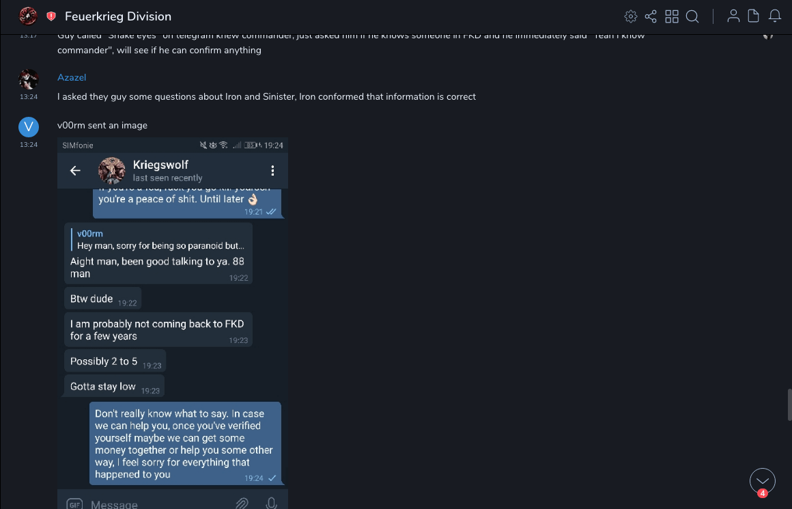Click the 13:24 timestamp under v00rm's avatar
Screen dimensions: 792x509
[29, 145]
